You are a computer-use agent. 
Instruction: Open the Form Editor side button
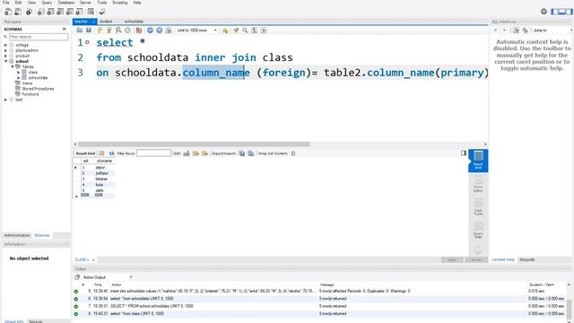[478, 183]
